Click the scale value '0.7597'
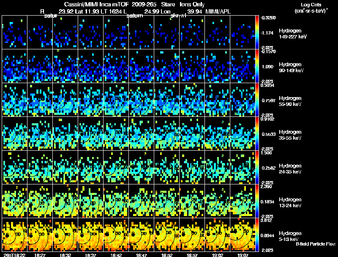 click(269, 100)
